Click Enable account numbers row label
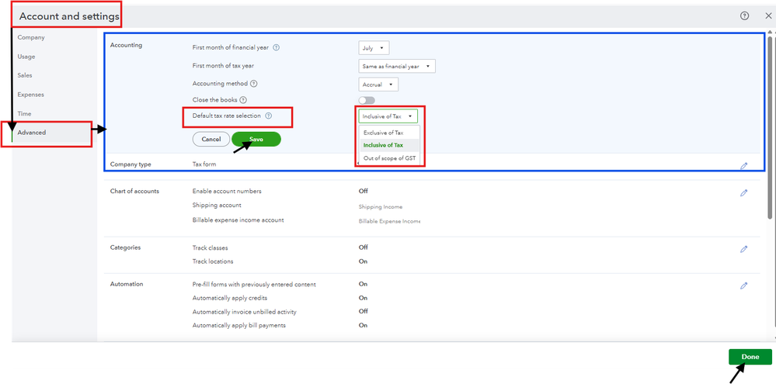776x384 pixels. [227, 191]
